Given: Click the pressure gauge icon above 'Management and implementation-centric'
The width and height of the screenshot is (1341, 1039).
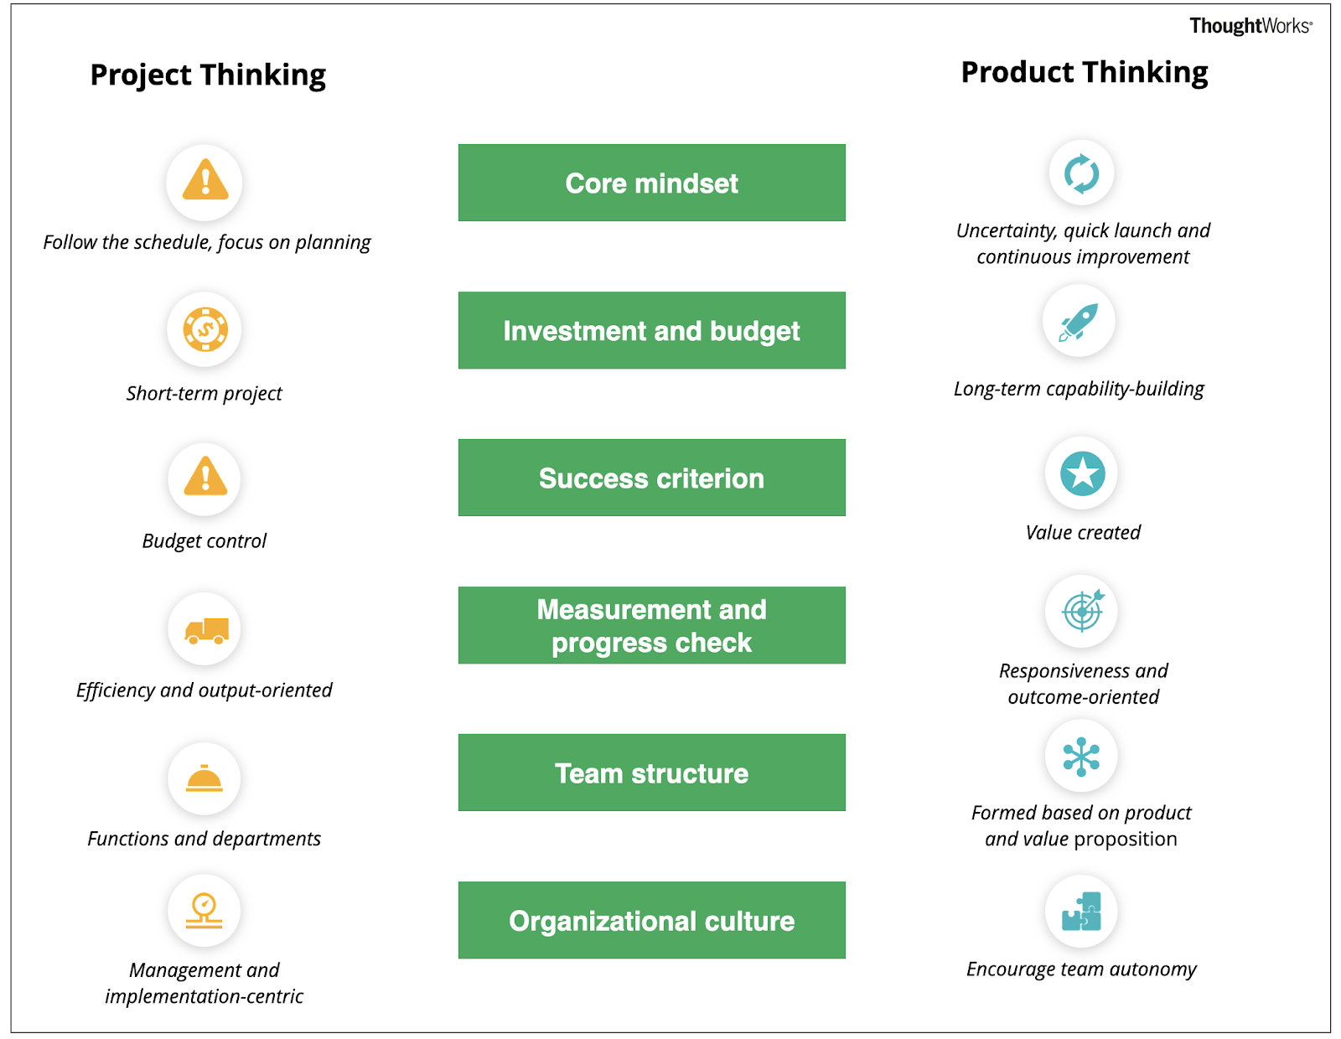Looking at the screenshot, I should 205,911.
